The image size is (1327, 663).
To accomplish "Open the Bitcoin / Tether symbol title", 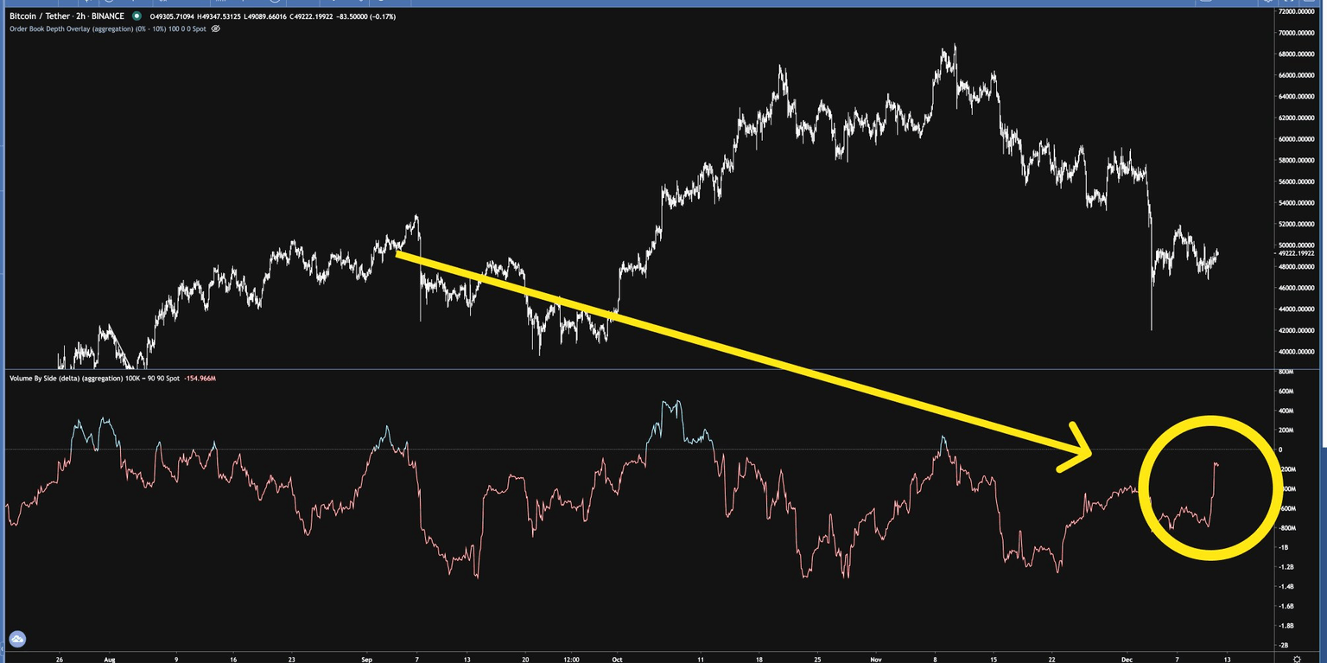I will 67,16.
